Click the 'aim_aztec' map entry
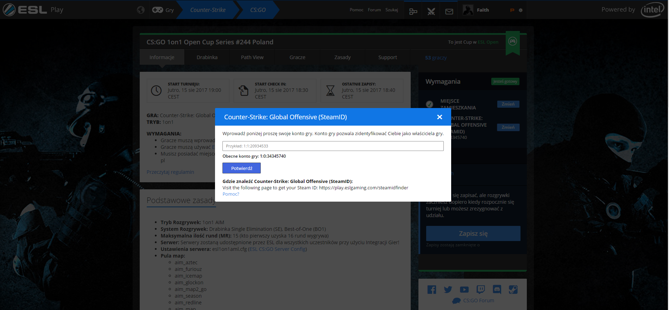The width and height of the screenshot is (669, 310). [x=186, y=262]
